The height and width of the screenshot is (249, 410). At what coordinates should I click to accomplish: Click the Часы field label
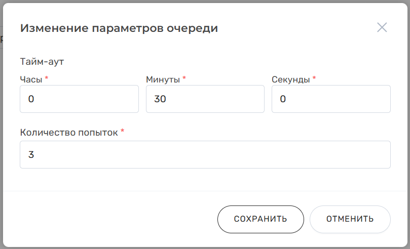[x=31, y=79]
